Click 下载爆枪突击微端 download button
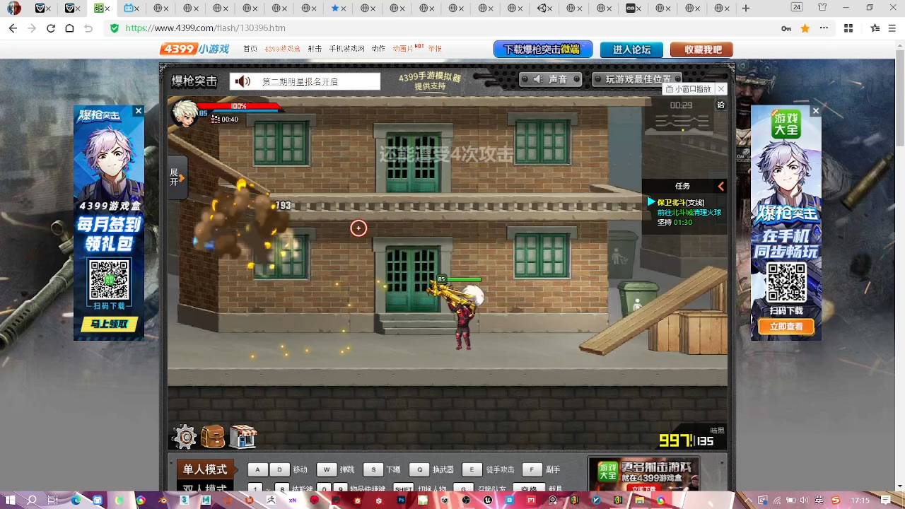This screenshot has height=509, width=905. [543, 49]
